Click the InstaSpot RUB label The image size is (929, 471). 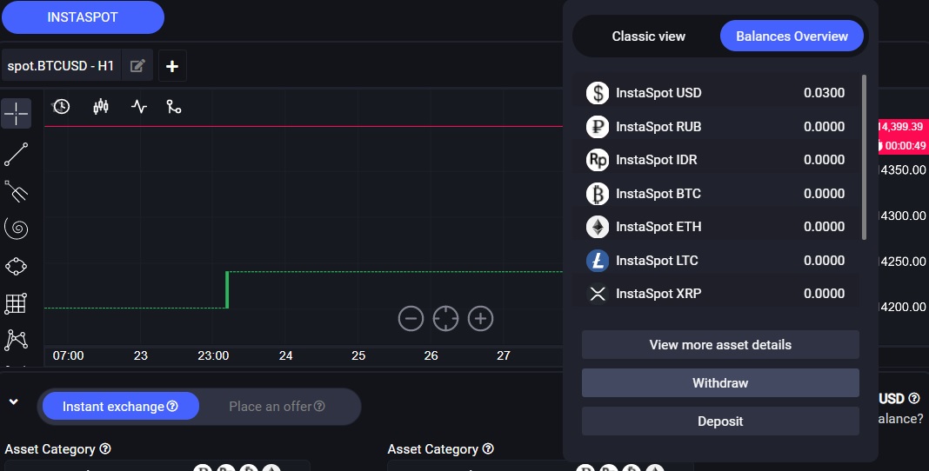click(658, 127)
